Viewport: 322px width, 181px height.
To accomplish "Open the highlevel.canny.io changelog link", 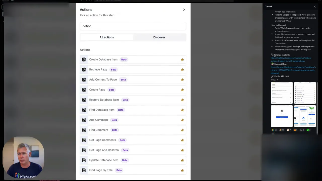I will [x=291, y=59].
